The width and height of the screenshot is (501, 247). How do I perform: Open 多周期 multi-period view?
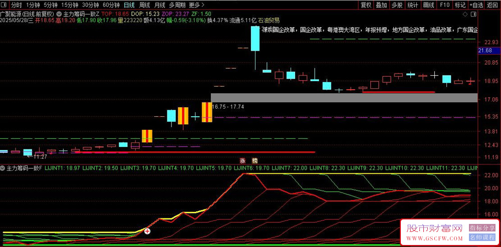177,5
